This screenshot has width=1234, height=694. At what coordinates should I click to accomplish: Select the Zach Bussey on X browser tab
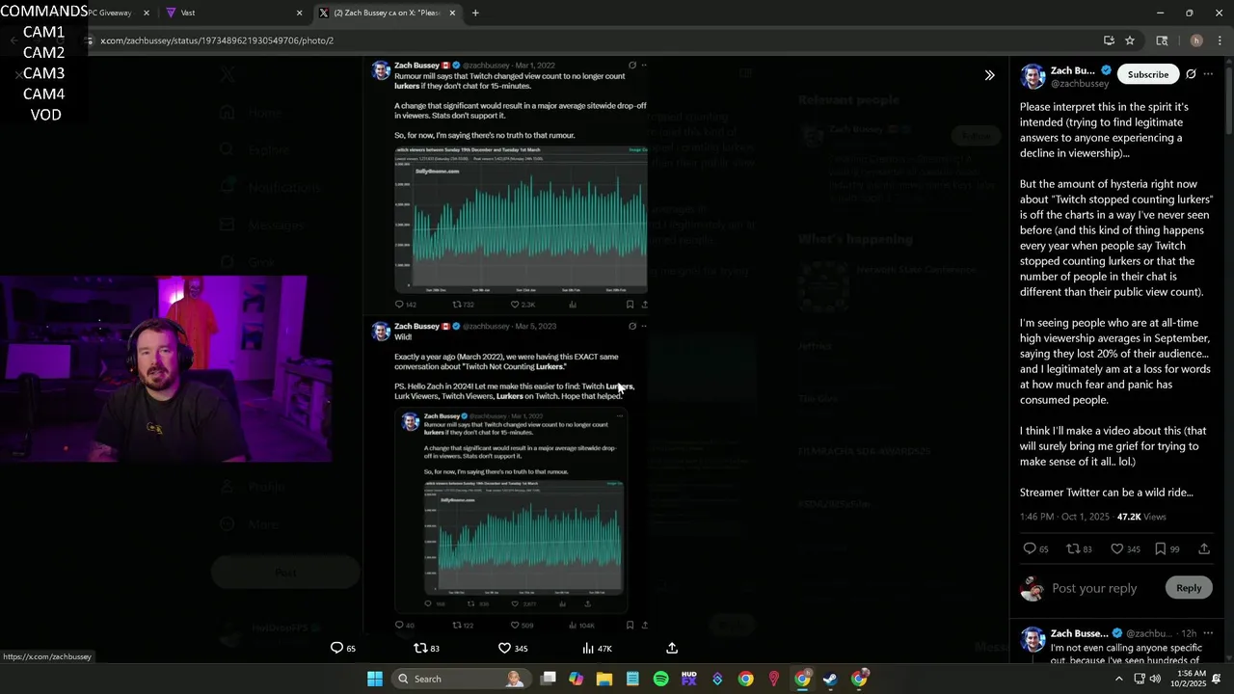click(x=386, y=13)
